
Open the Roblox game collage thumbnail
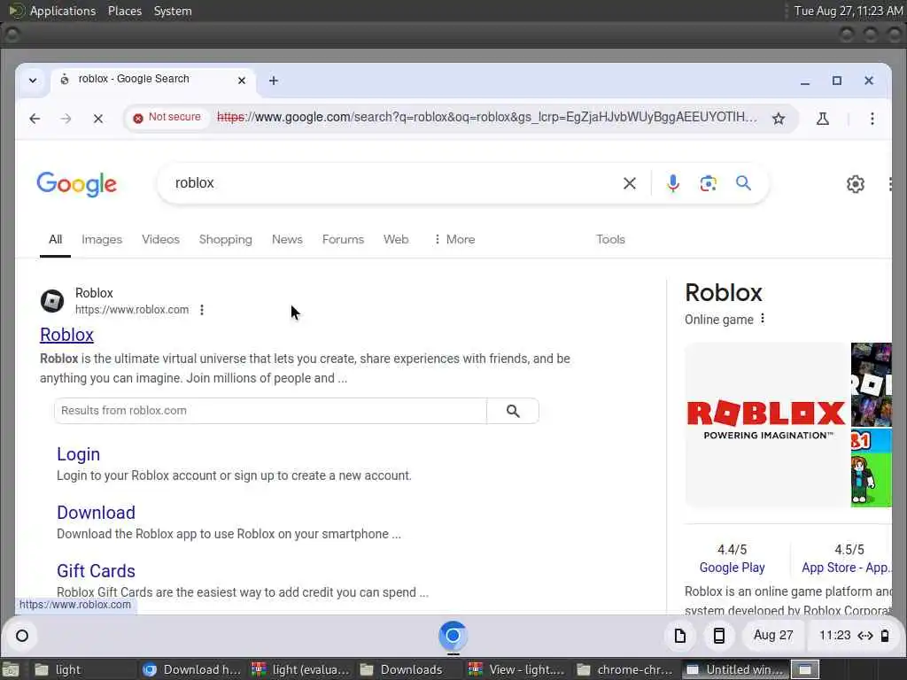[x=872, y=384]
